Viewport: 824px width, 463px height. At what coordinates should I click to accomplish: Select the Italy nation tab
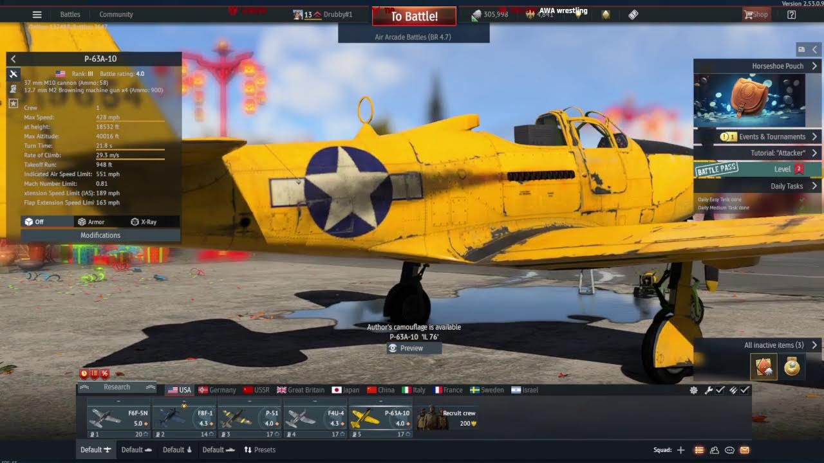pyautogui.click(x=414, y=390)
